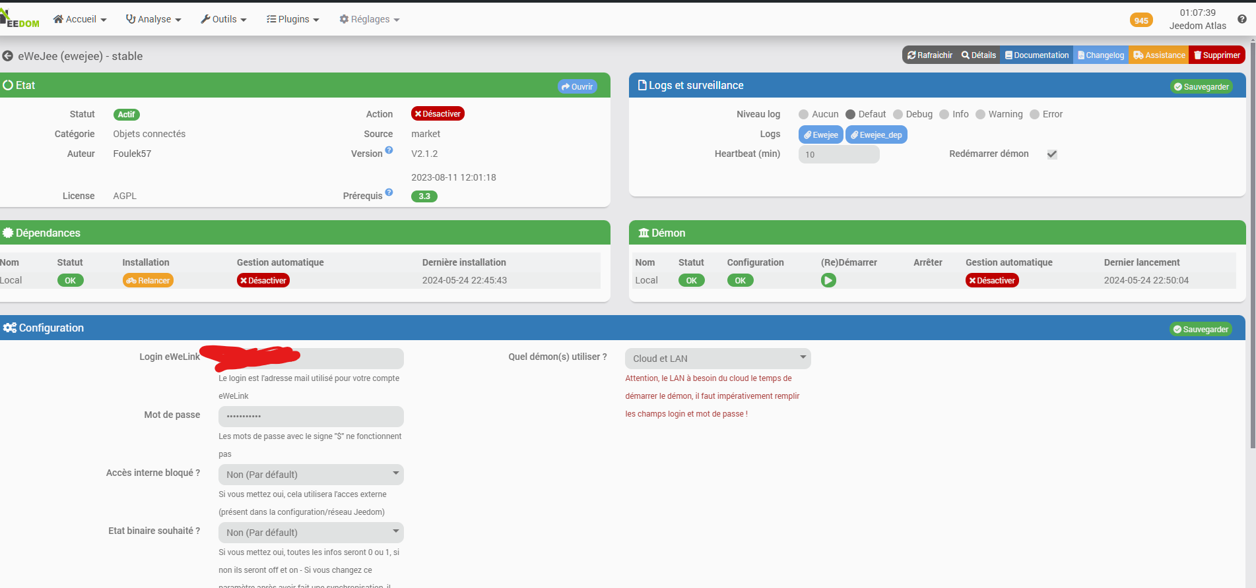Click the date 2023-08-11 12:01:18
The height and width of the screenshot is (588, 1256).
pos(453,177)
